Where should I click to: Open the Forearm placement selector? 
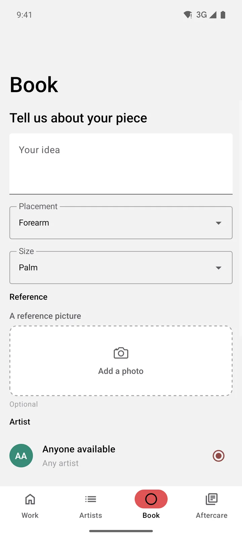coord(121,223)
